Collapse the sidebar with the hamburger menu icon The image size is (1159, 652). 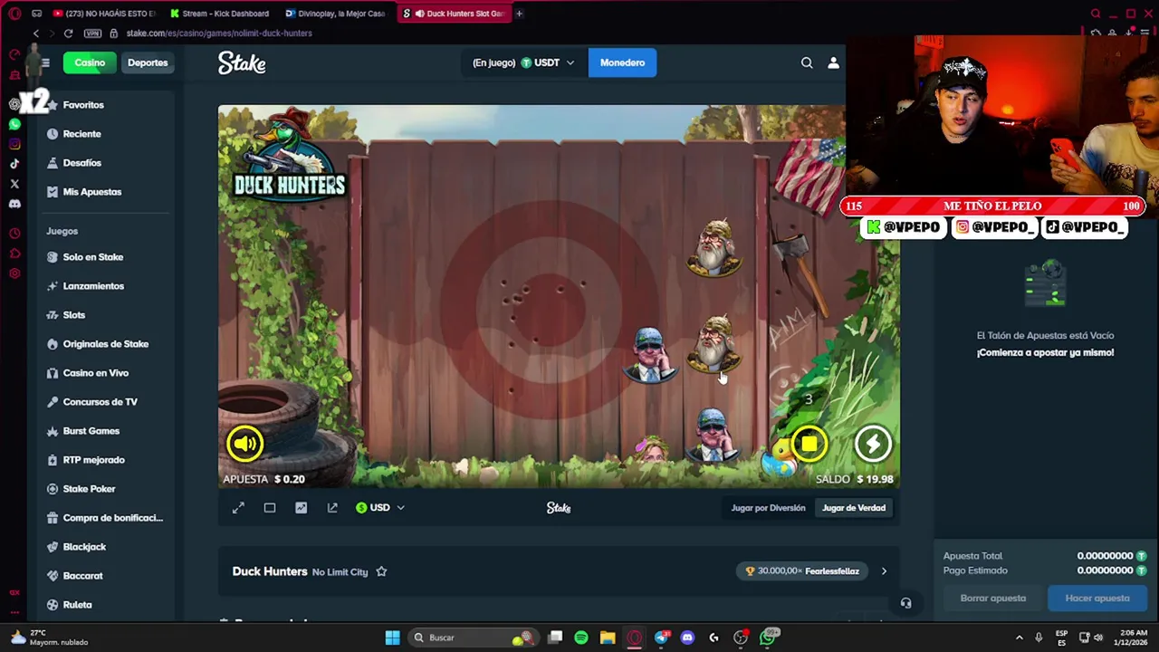pos(45,62)
